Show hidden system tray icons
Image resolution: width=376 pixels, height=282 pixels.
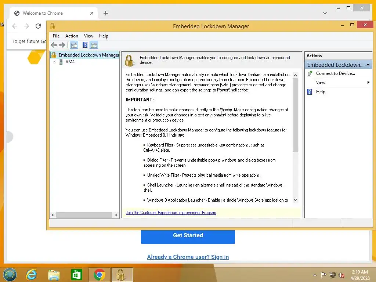[x=315, y=275]
